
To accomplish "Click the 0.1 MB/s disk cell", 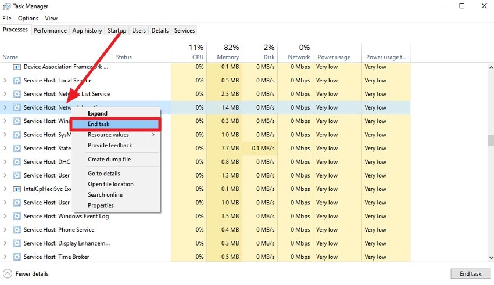I will [x=260, y=148].
